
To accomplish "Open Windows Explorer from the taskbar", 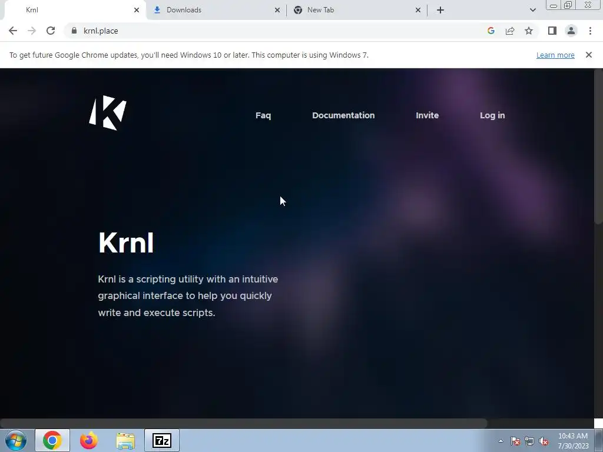I will coord(125,440).
